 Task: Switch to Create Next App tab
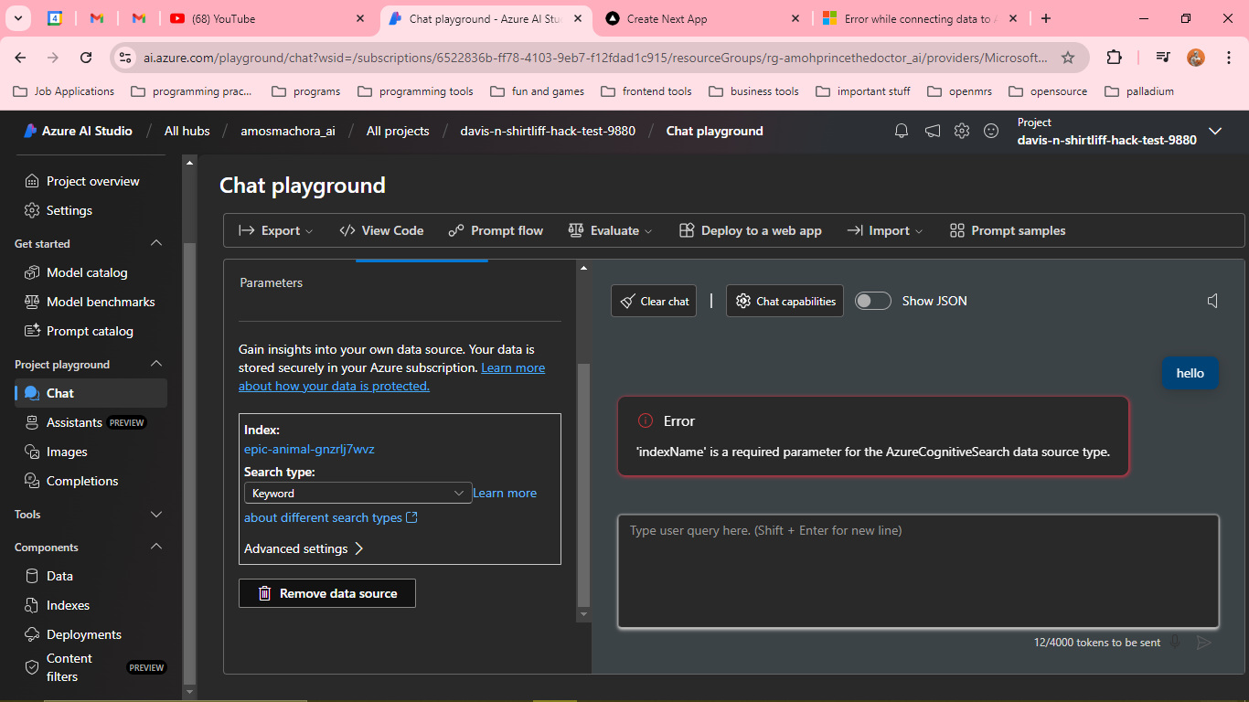702,18
